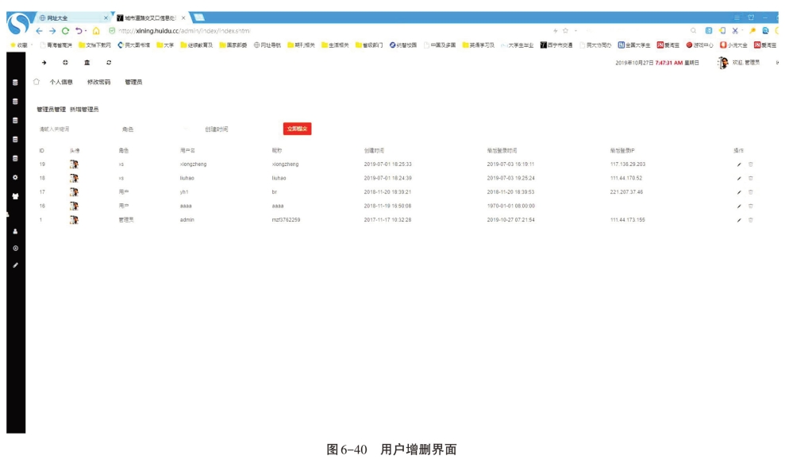Select the pencil icon in black sidebar

pyautogui.click(x=15, y=265)
